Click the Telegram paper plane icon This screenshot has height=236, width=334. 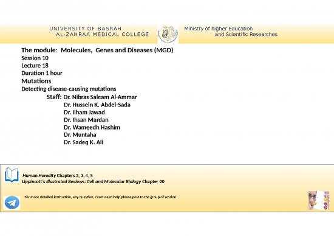pyautogui.click(x=12, y=203)
